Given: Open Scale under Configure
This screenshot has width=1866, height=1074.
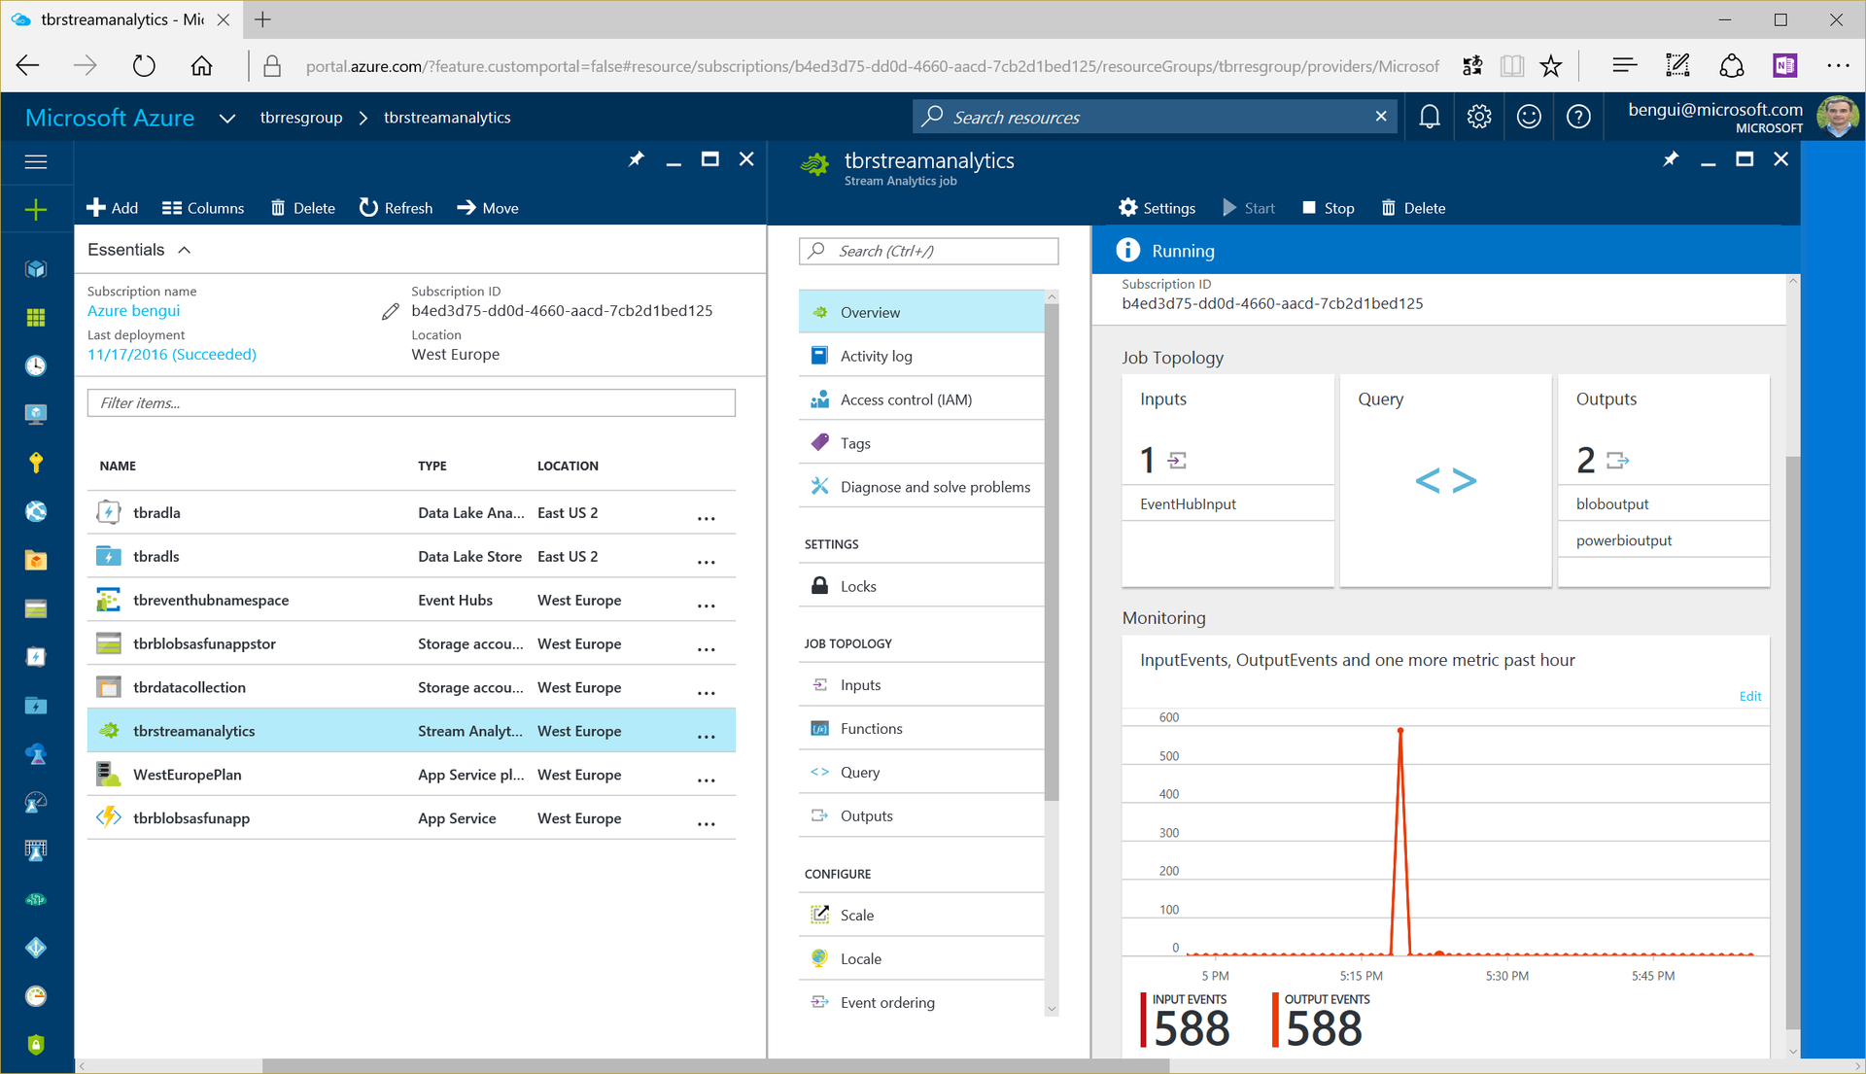Looking at the screenshot, I should tap(921, 916).
